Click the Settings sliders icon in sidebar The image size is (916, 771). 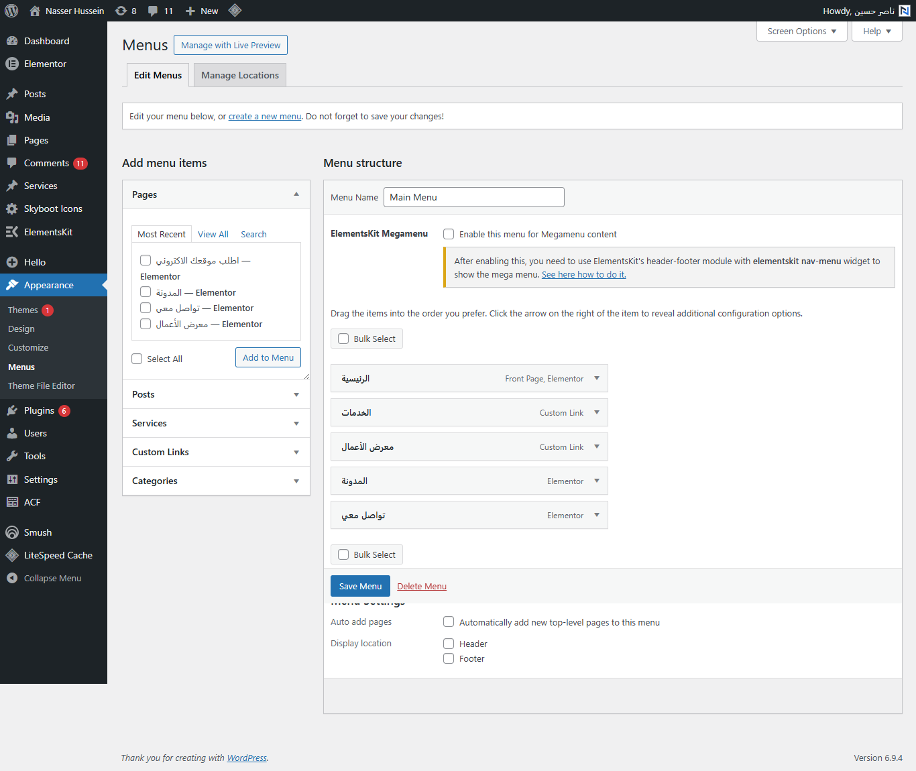pyautogui.click(x=12, y=479)
